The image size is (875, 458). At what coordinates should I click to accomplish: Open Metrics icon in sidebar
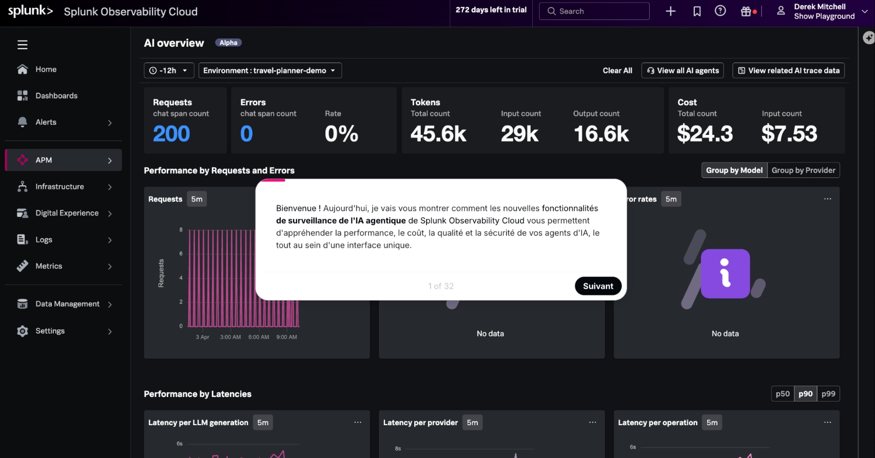point(23,266)
